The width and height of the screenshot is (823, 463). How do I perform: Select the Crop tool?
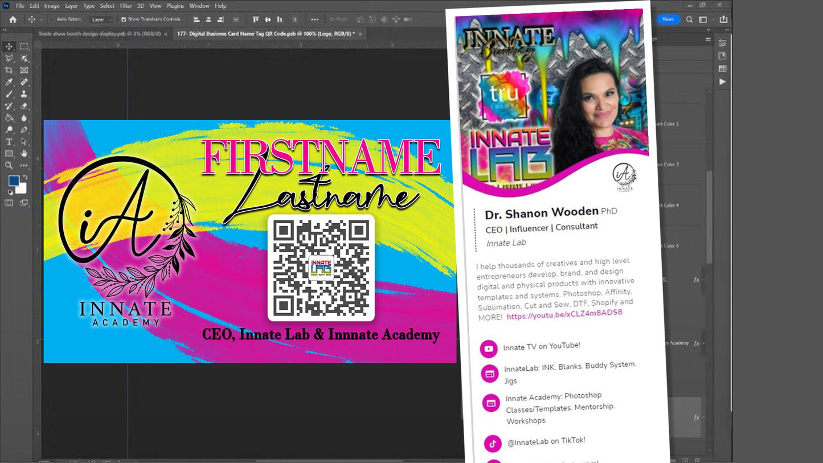click(x=9, y=70)
